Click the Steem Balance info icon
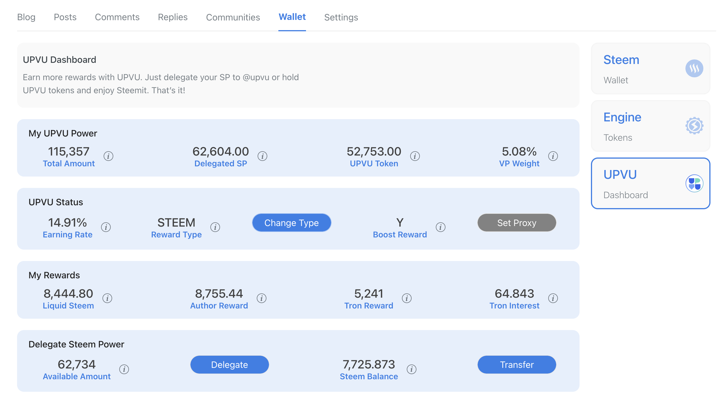 [411, 369]
